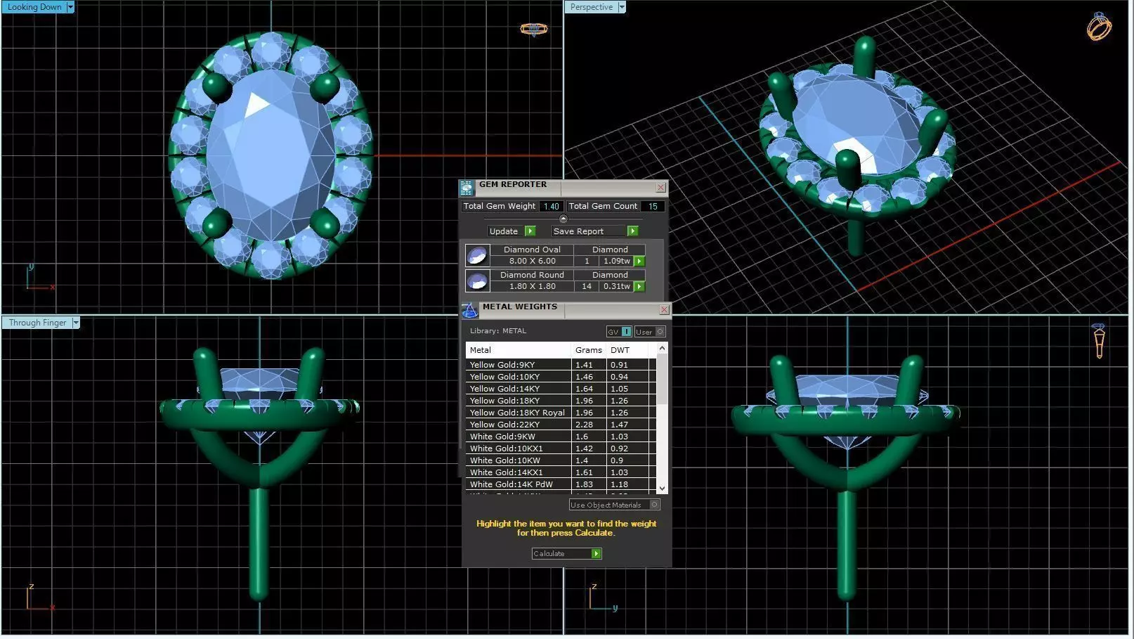The height and width of the screenshot is (639, 1134).
Task: Click the green arrow beside Calculate
Action: coord(597,554)
